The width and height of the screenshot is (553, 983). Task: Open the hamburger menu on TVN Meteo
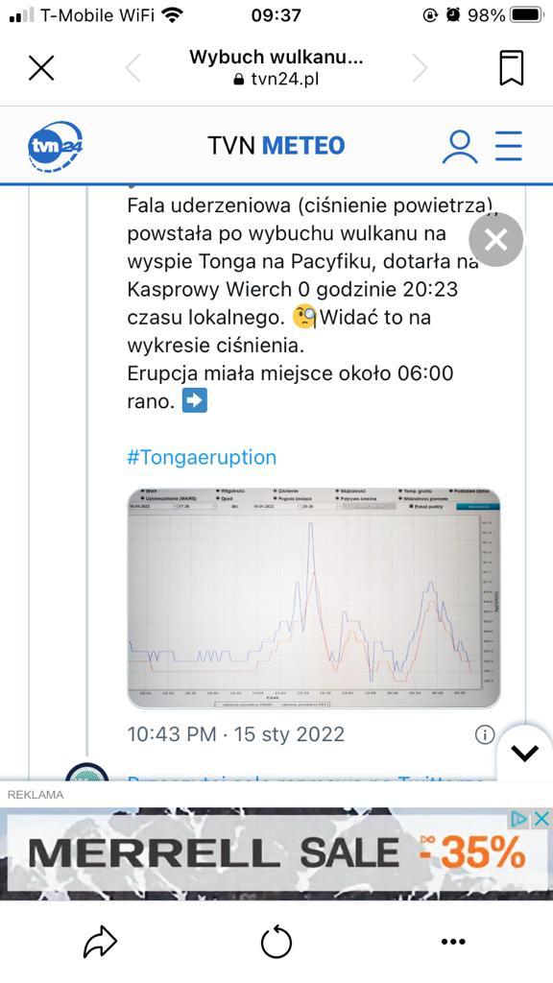point(509,146)
